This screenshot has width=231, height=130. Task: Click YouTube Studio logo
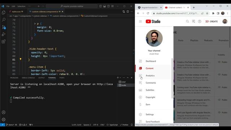[x=153, y=22]
